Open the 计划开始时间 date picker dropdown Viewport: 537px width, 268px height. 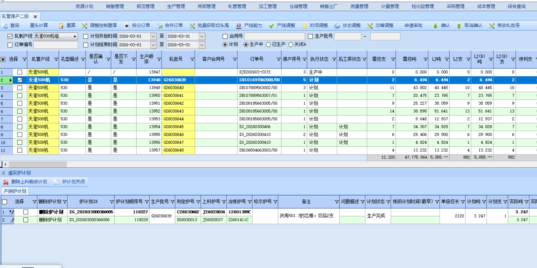tap(153, 36)
